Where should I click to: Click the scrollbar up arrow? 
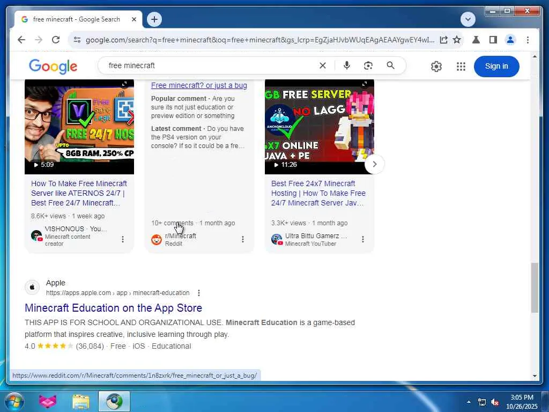click(x=535, y=56)
